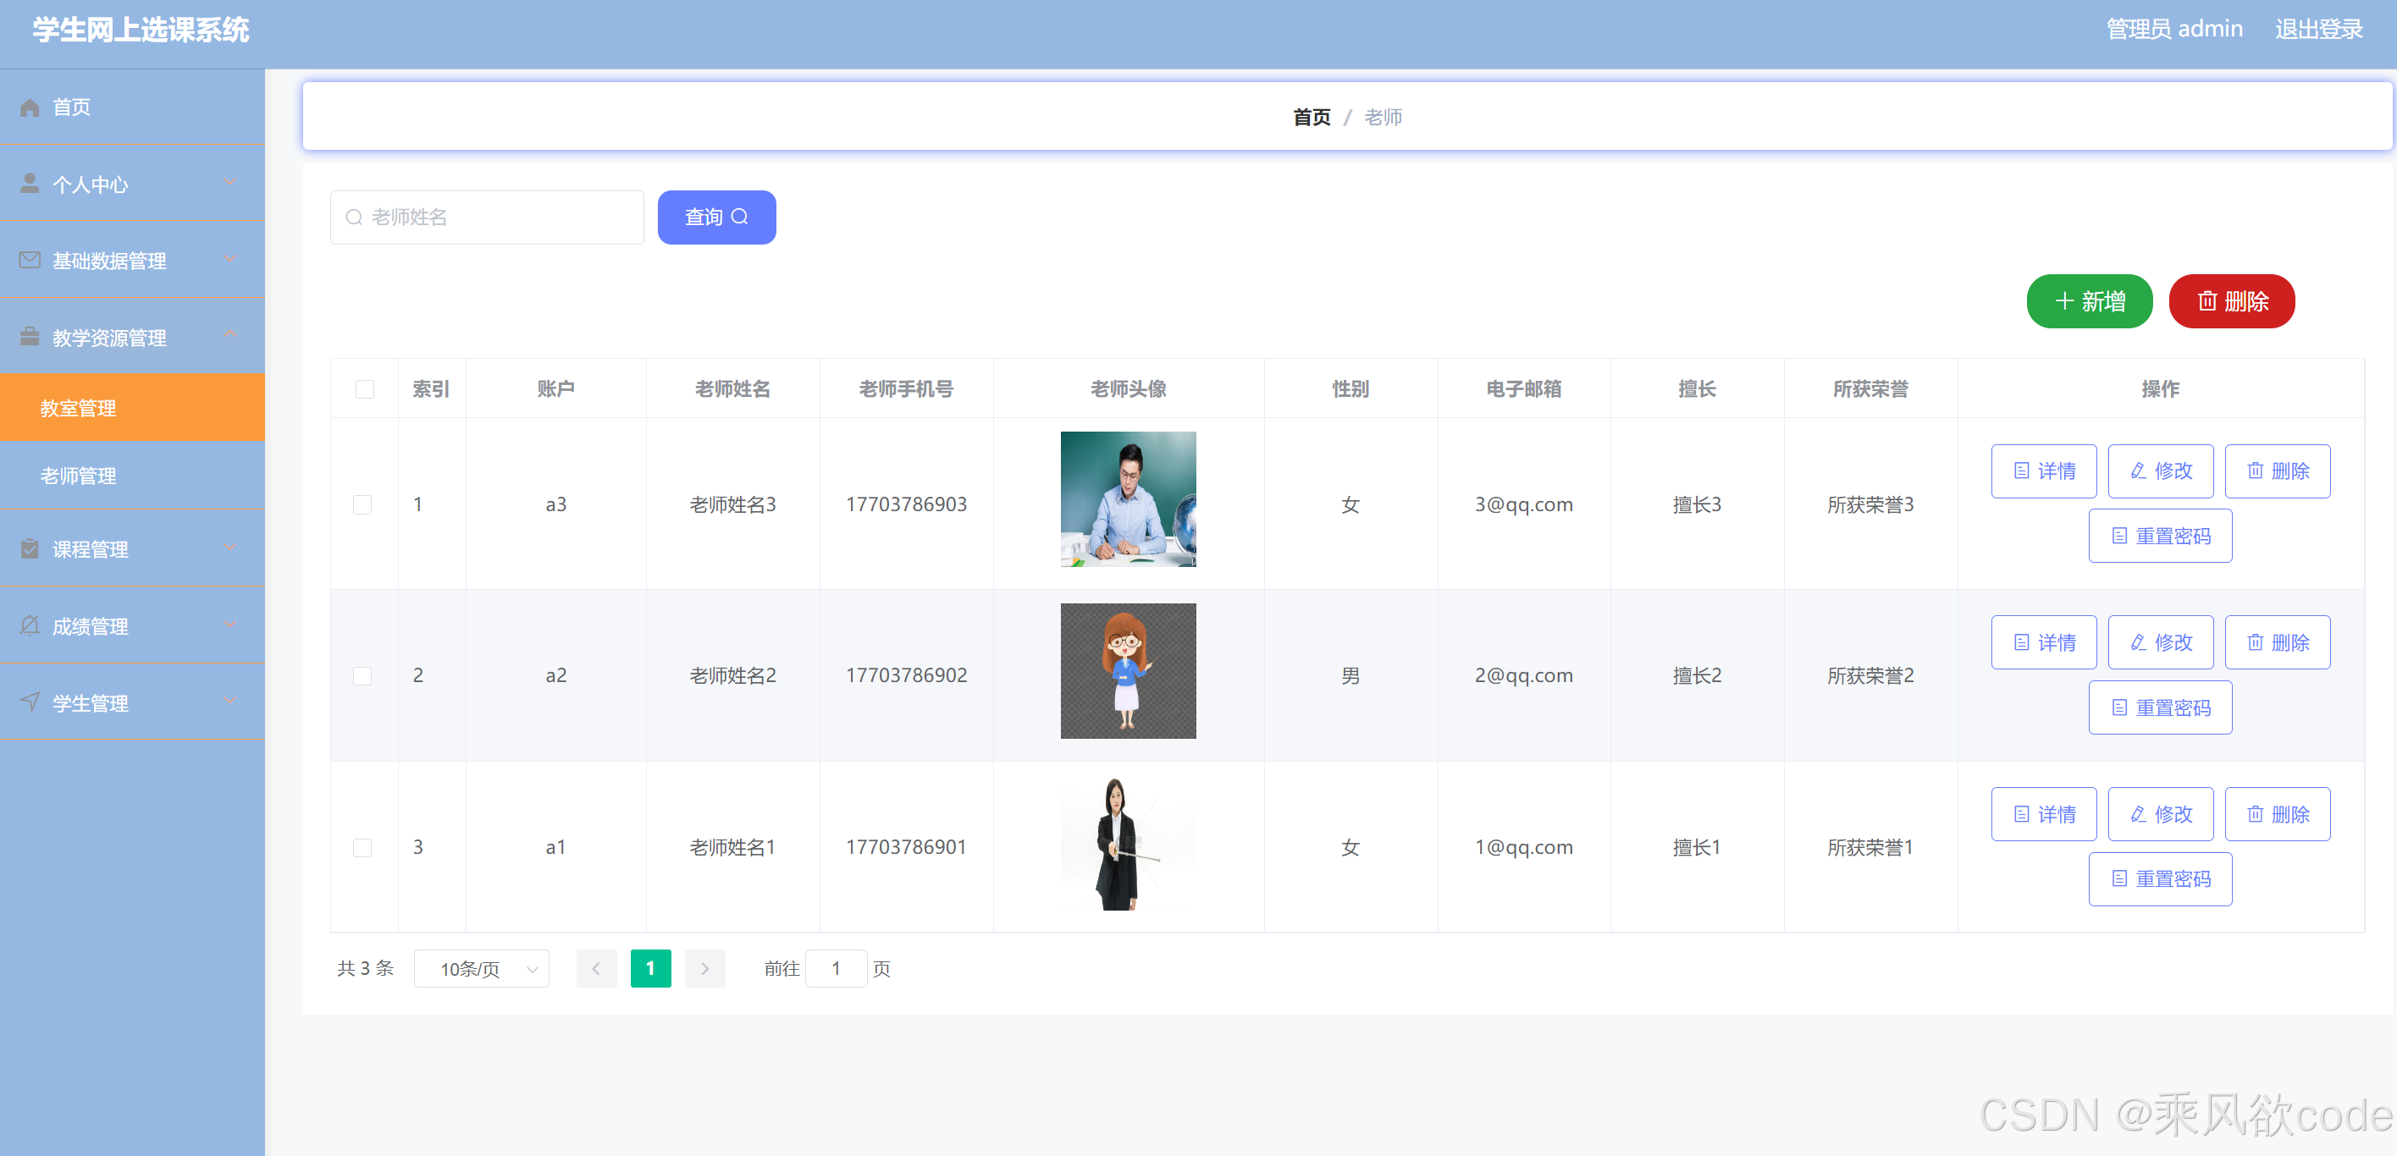Select 老师管理 in the sidebar
2397x1156 pixels.
(78, 476)
